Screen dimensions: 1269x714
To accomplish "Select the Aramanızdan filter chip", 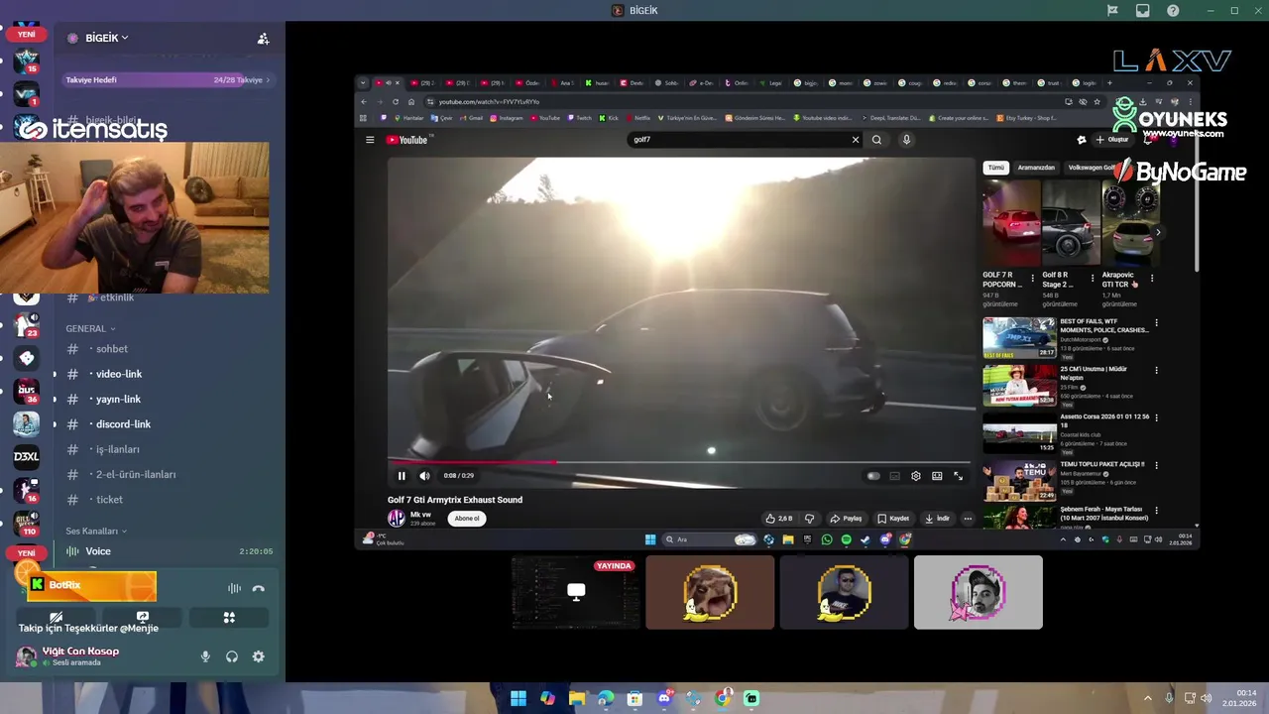I will pyautogui.click(x=1036, y=168).
